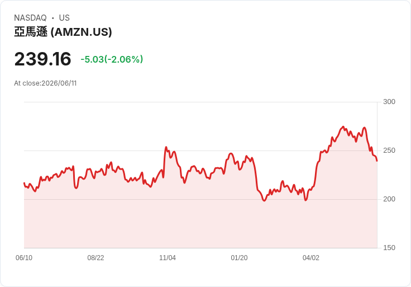Click the 01/20 date axis label
Viewport: 411px width, 287px height.
pyautogui.click(x=239, y=258)
